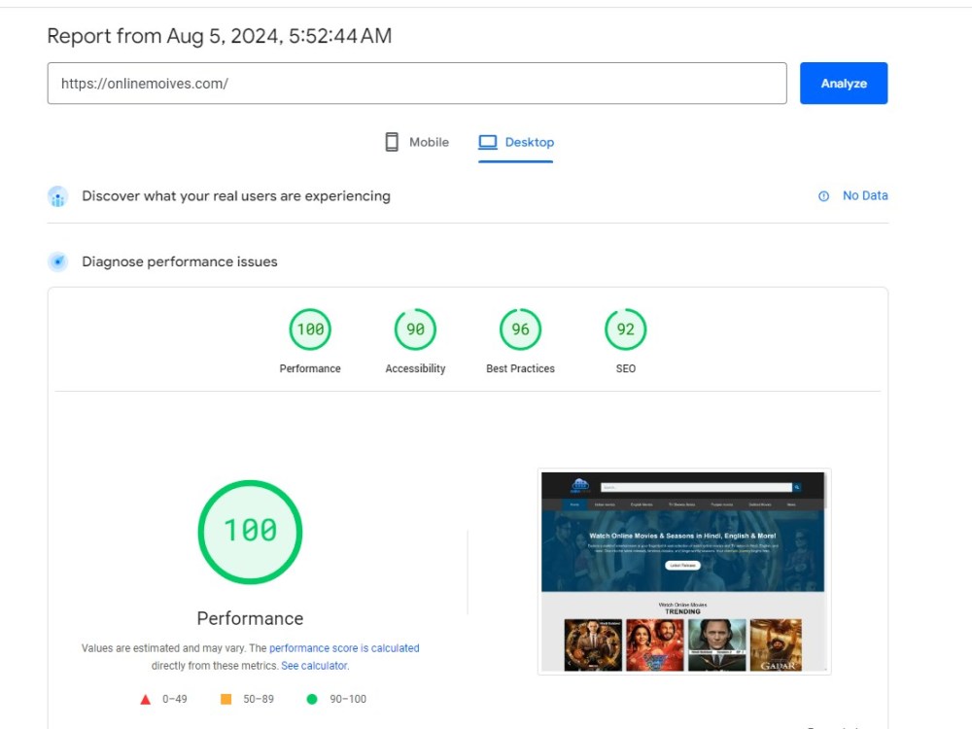972x729 pixels.
Task: Click the mobile phone icon
Action: coord(392,142)
